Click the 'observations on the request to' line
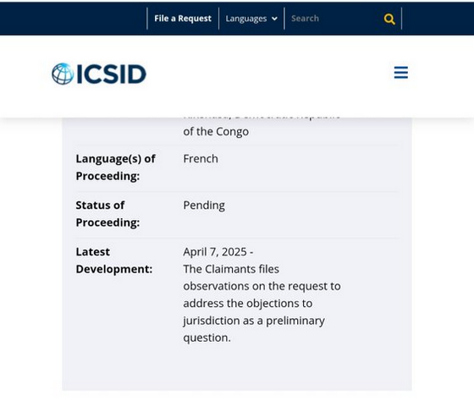The width and height of the screenshot is (474, 406). click(x=262, y=287)
